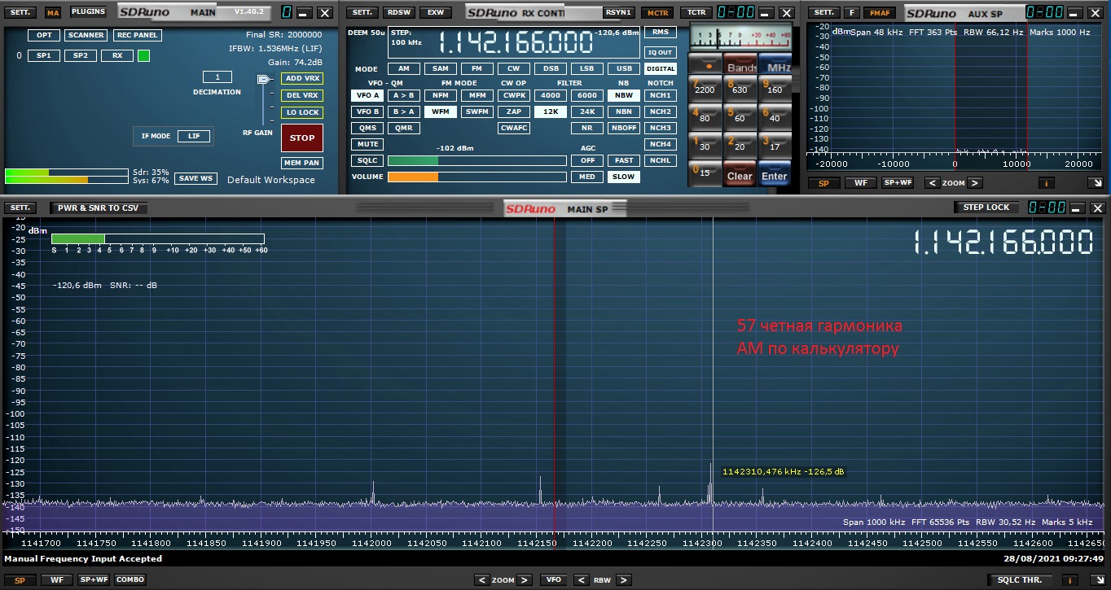Image resolution: width=1111 pixels, height=590 pixels.
Task: Switch Main SP to WF view
Action: coord(56,579)
